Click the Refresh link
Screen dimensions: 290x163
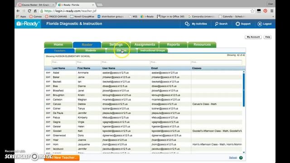(x=233, y=158)
